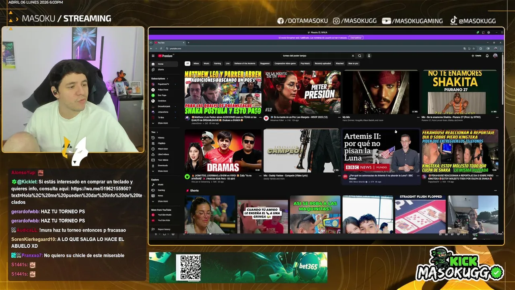Open YouTube Kids link in sidebar
515x290 pixels.
164,220
